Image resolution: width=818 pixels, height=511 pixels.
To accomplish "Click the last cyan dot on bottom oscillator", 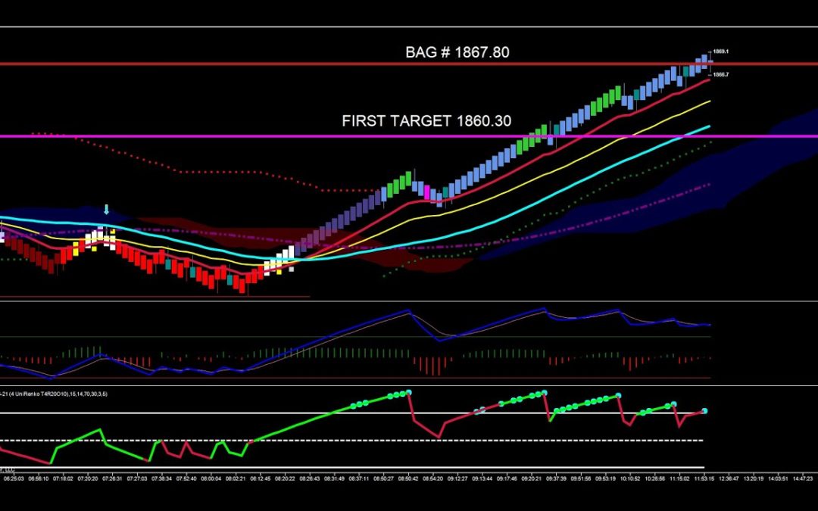I will pos(704,411).
